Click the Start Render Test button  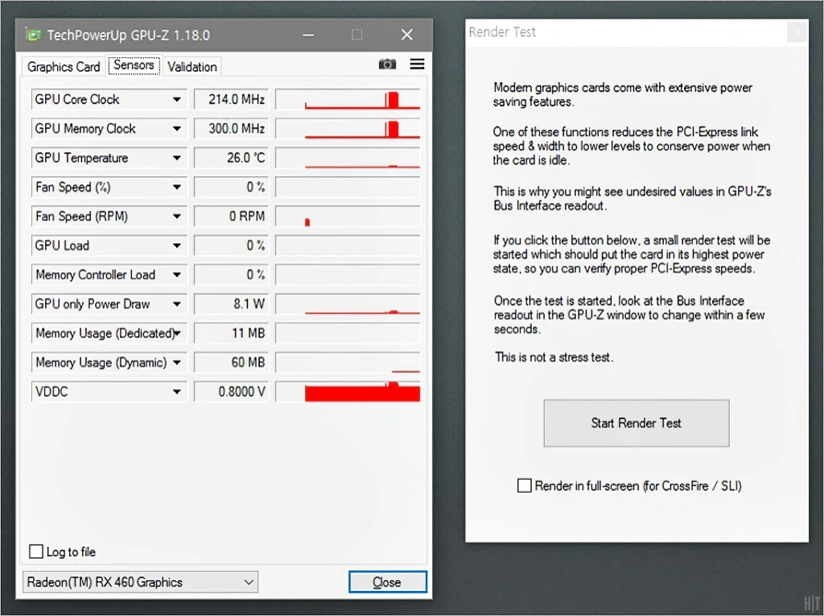click(x=637, y=423)
